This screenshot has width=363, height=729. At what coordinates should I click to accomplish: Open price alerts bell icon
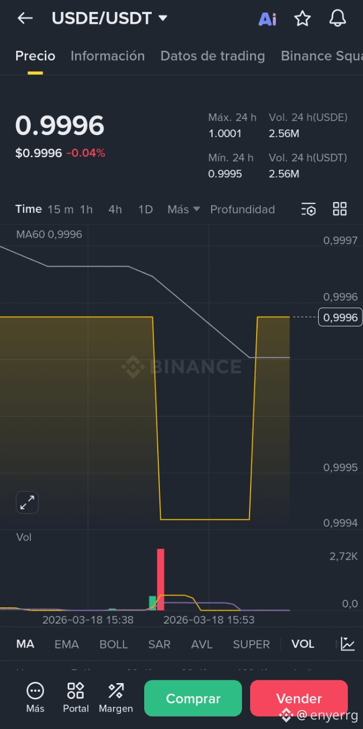click(x=338, y=18)
